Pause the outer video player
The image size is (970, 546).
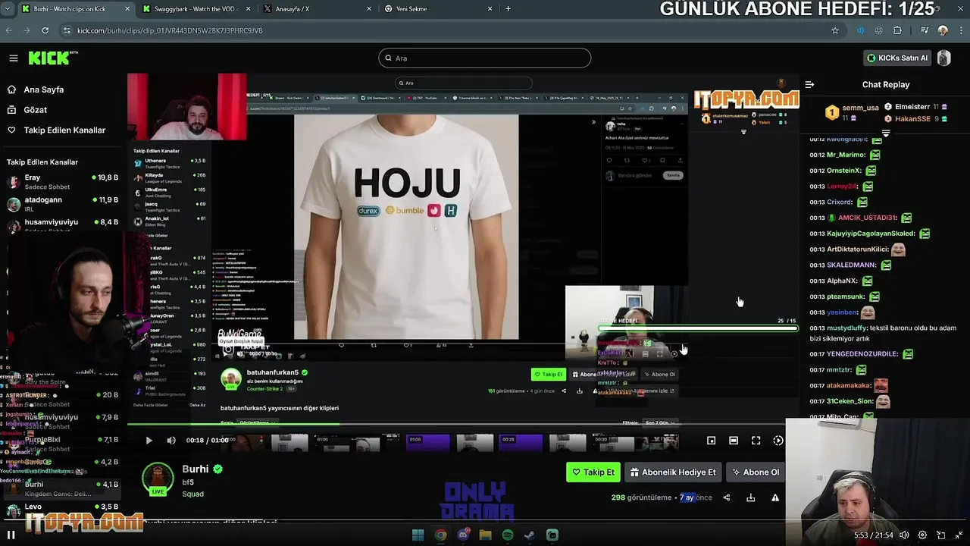click(11, 535)
